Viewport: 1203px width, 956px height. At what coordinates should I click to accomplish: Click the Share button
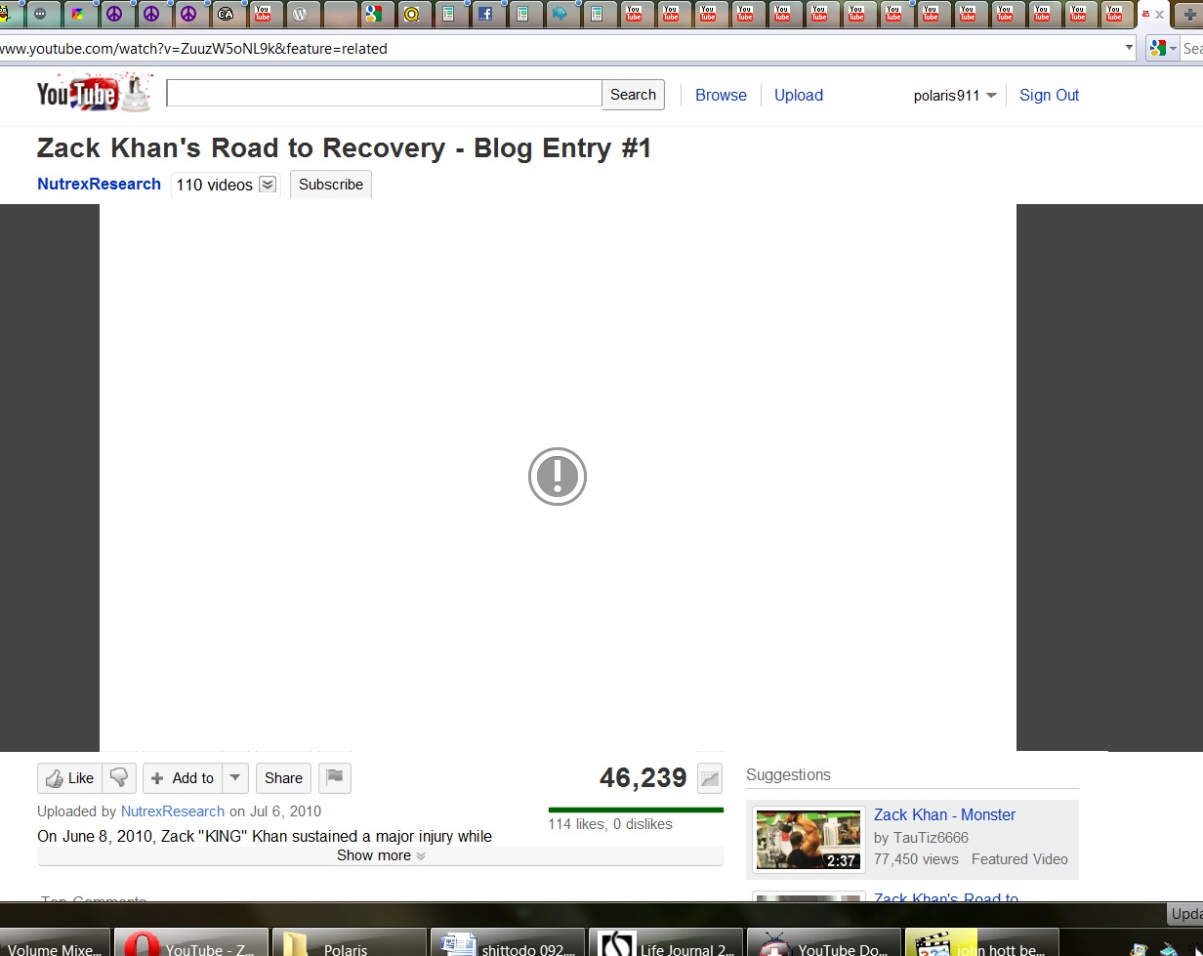[283, 778]
